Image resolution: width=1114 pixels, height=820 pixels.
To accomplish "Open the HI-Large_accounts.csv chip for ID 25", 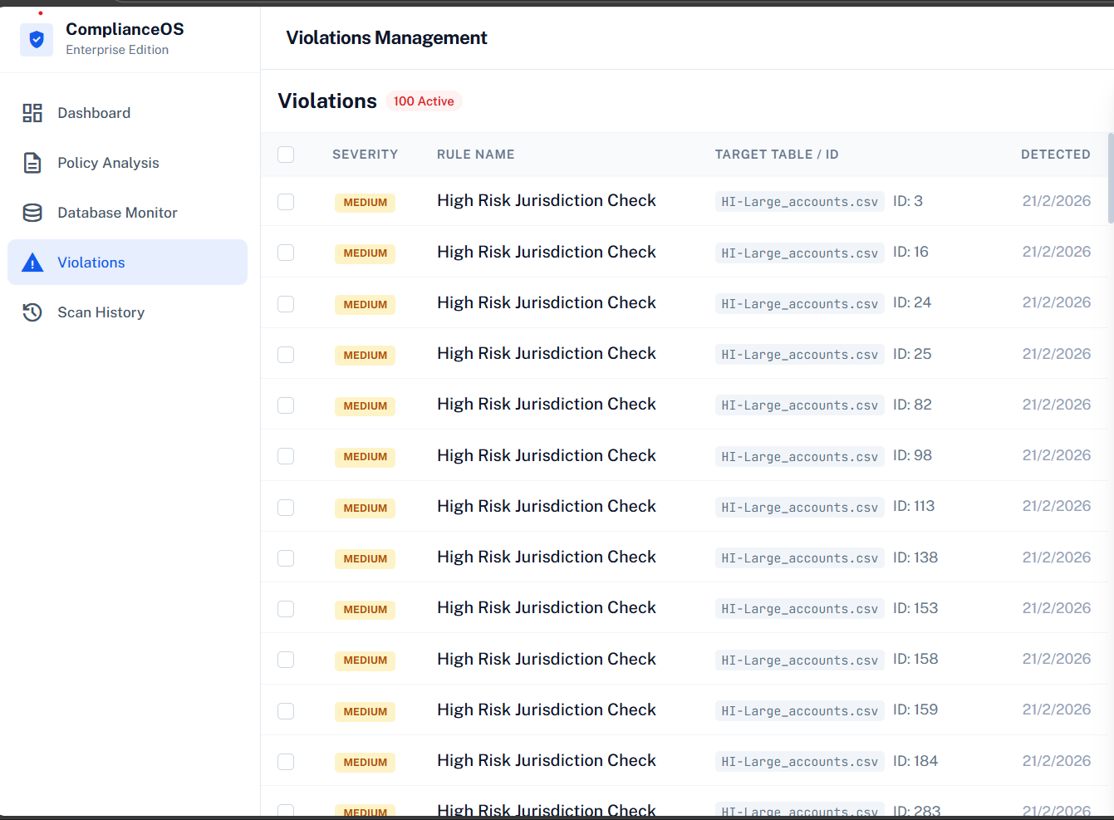I will [798, 354].
